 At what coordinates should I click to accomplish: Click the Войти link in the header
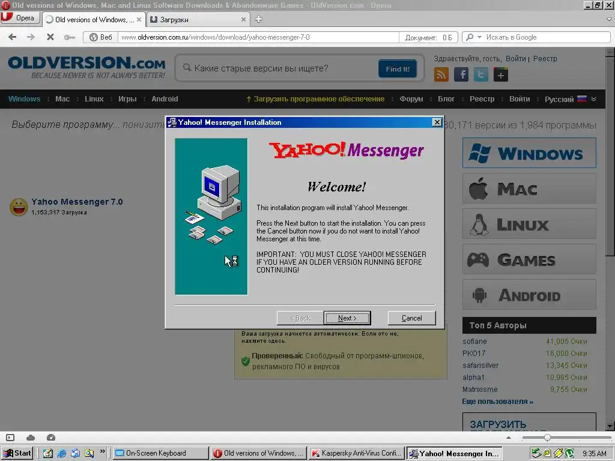(515, 58)
